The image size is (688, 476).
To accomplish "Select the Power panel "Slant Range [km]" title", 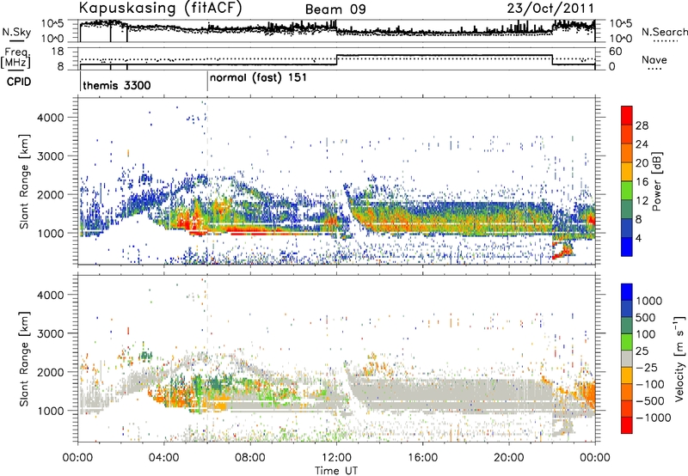I will 24,181.
